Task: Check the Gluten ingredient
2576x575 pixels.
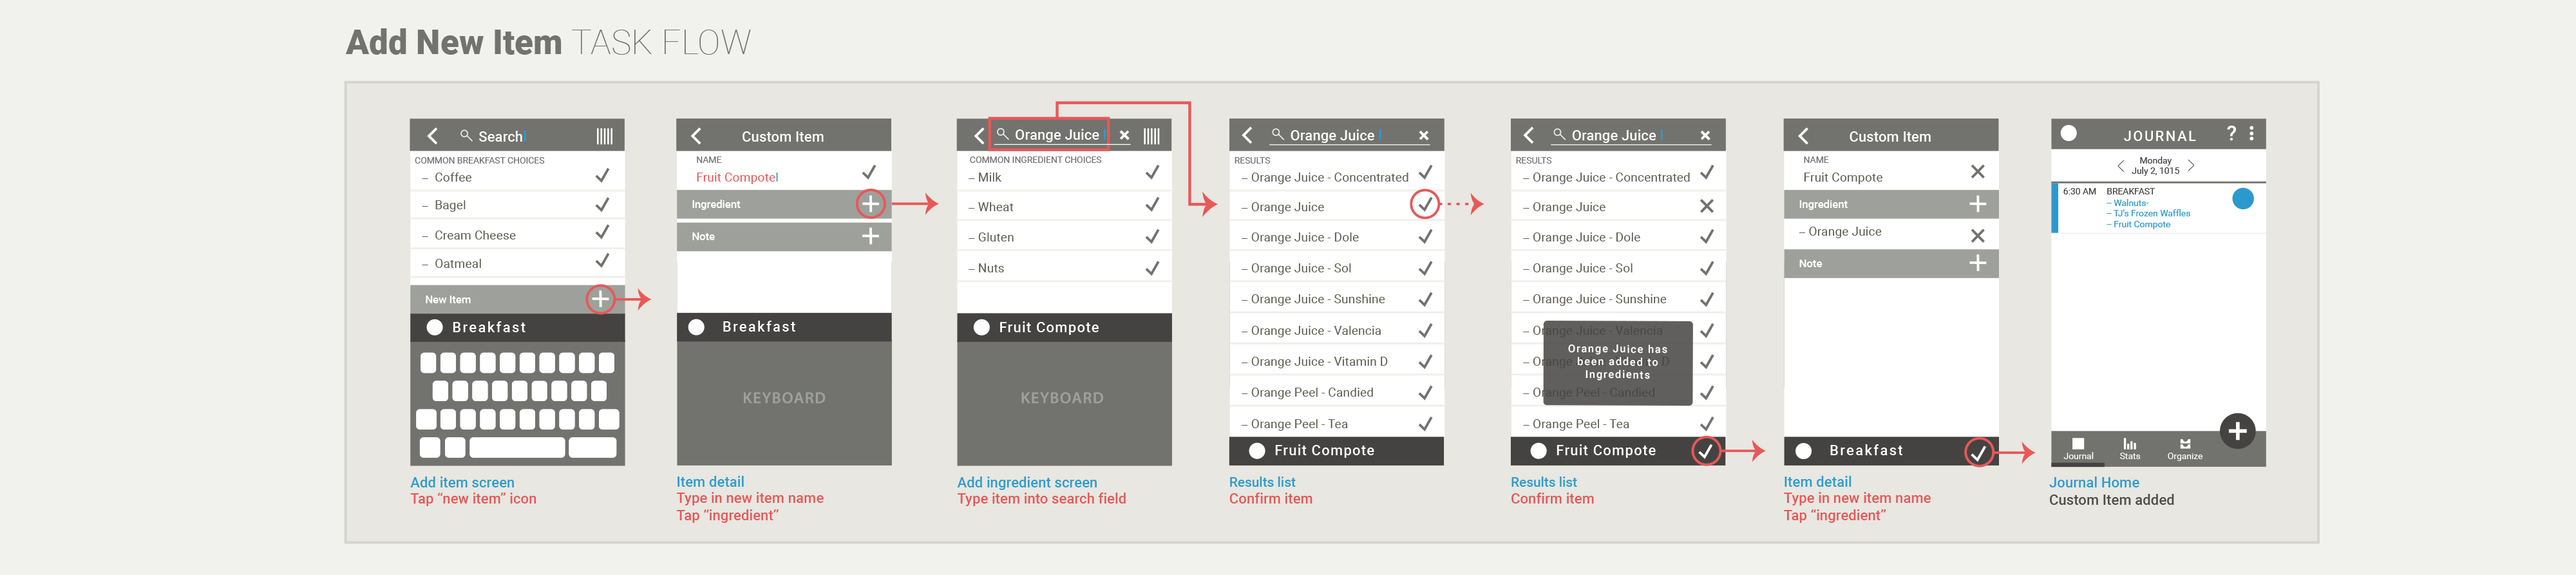Action: click(1152, 237)
